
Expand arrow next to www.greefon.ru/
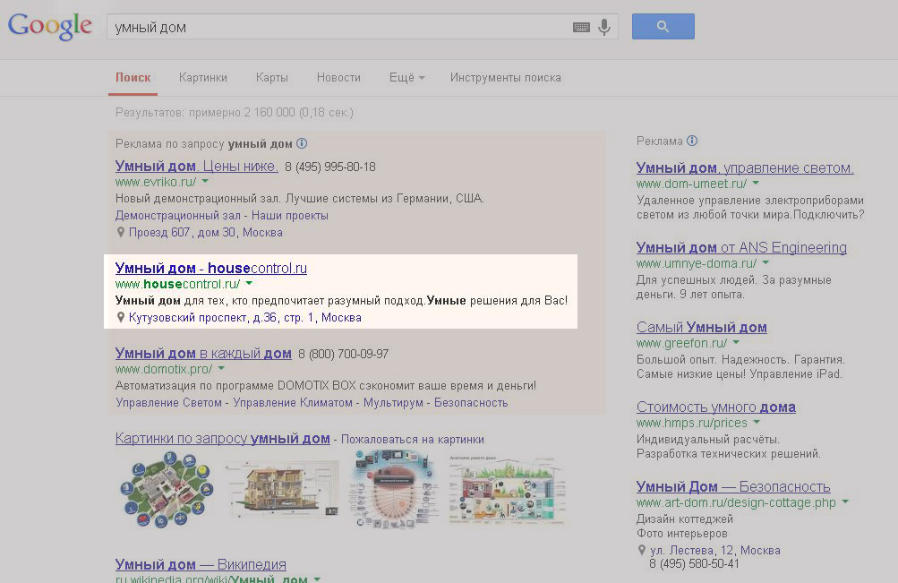click(x=736, y=342)
